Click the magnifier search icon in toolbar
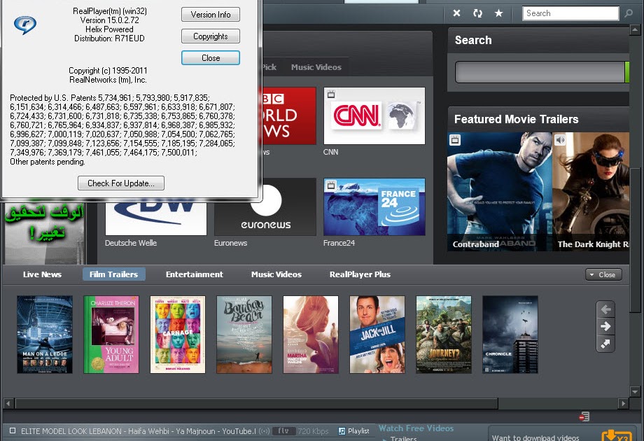 [x=629, y=13]
